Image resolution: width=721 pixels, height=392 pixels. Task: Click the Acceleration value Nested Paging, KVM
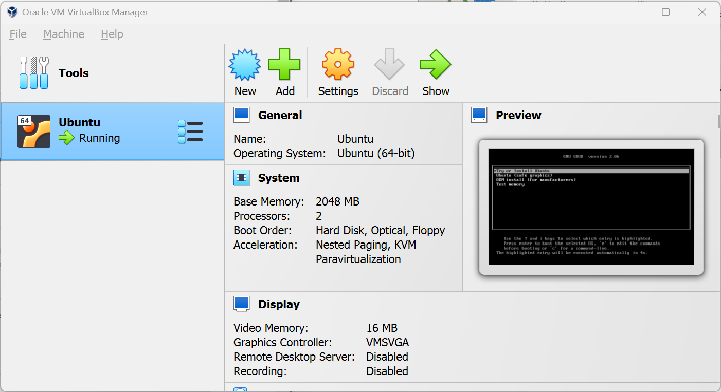click(x=366, y=245)
